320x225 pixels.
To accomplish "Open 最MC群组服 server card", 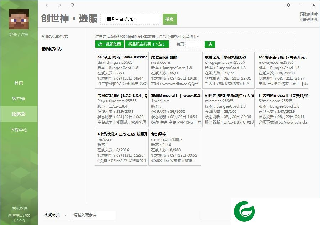I will pyautogui.click(x=121, y=109).
